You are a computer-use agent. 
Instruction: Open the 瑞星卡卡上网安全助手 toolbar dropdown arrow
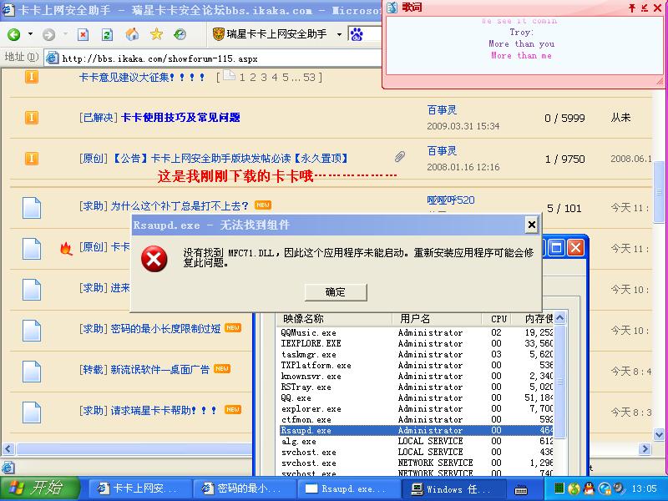339,34
